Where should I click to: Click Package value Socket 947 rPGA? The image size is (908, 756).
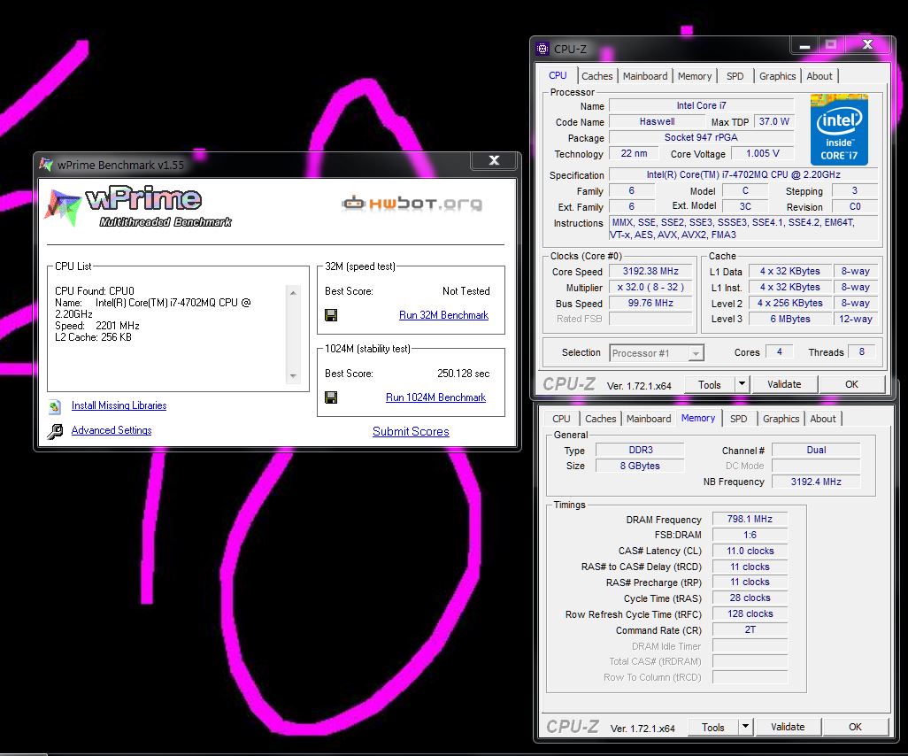[701, 137]
